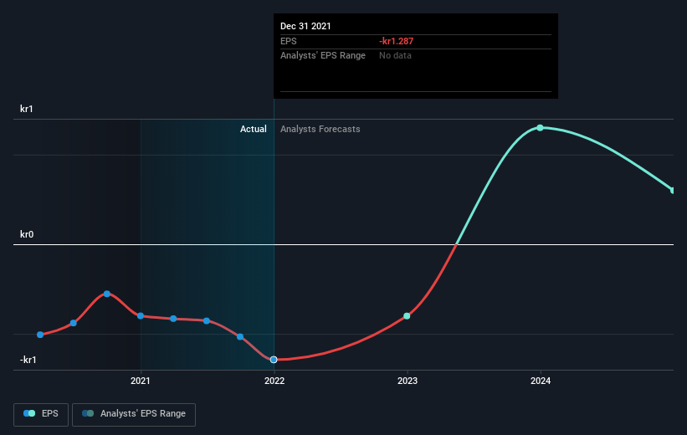Click Analysts' EPS Range label in tooltip
Viewport: 687px width, 435px height.
323,56
